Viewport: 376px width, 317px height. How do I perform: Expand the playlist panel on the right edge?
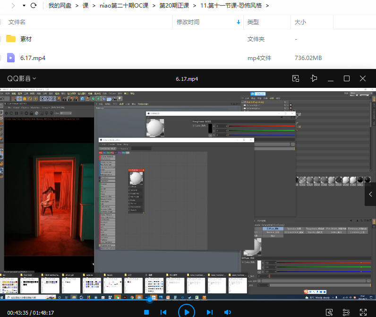[x=371, y=194]
